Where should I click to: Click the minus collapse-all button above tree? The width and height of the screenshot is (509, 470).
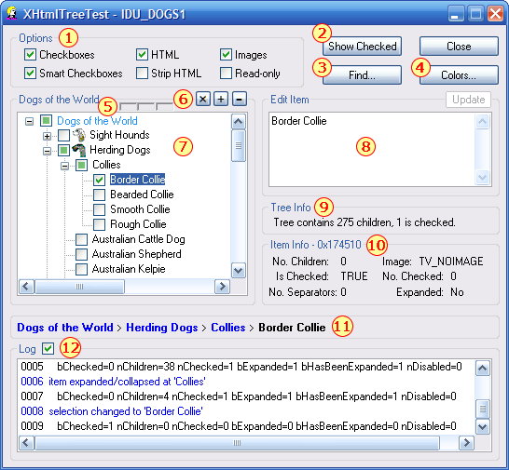[240, 99]
